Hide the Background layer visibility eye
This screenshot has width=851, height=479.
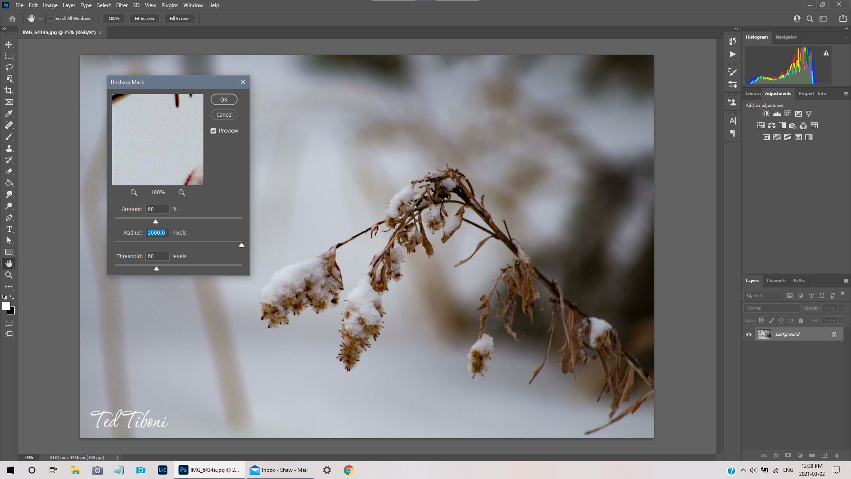click(x=749, y=334)
